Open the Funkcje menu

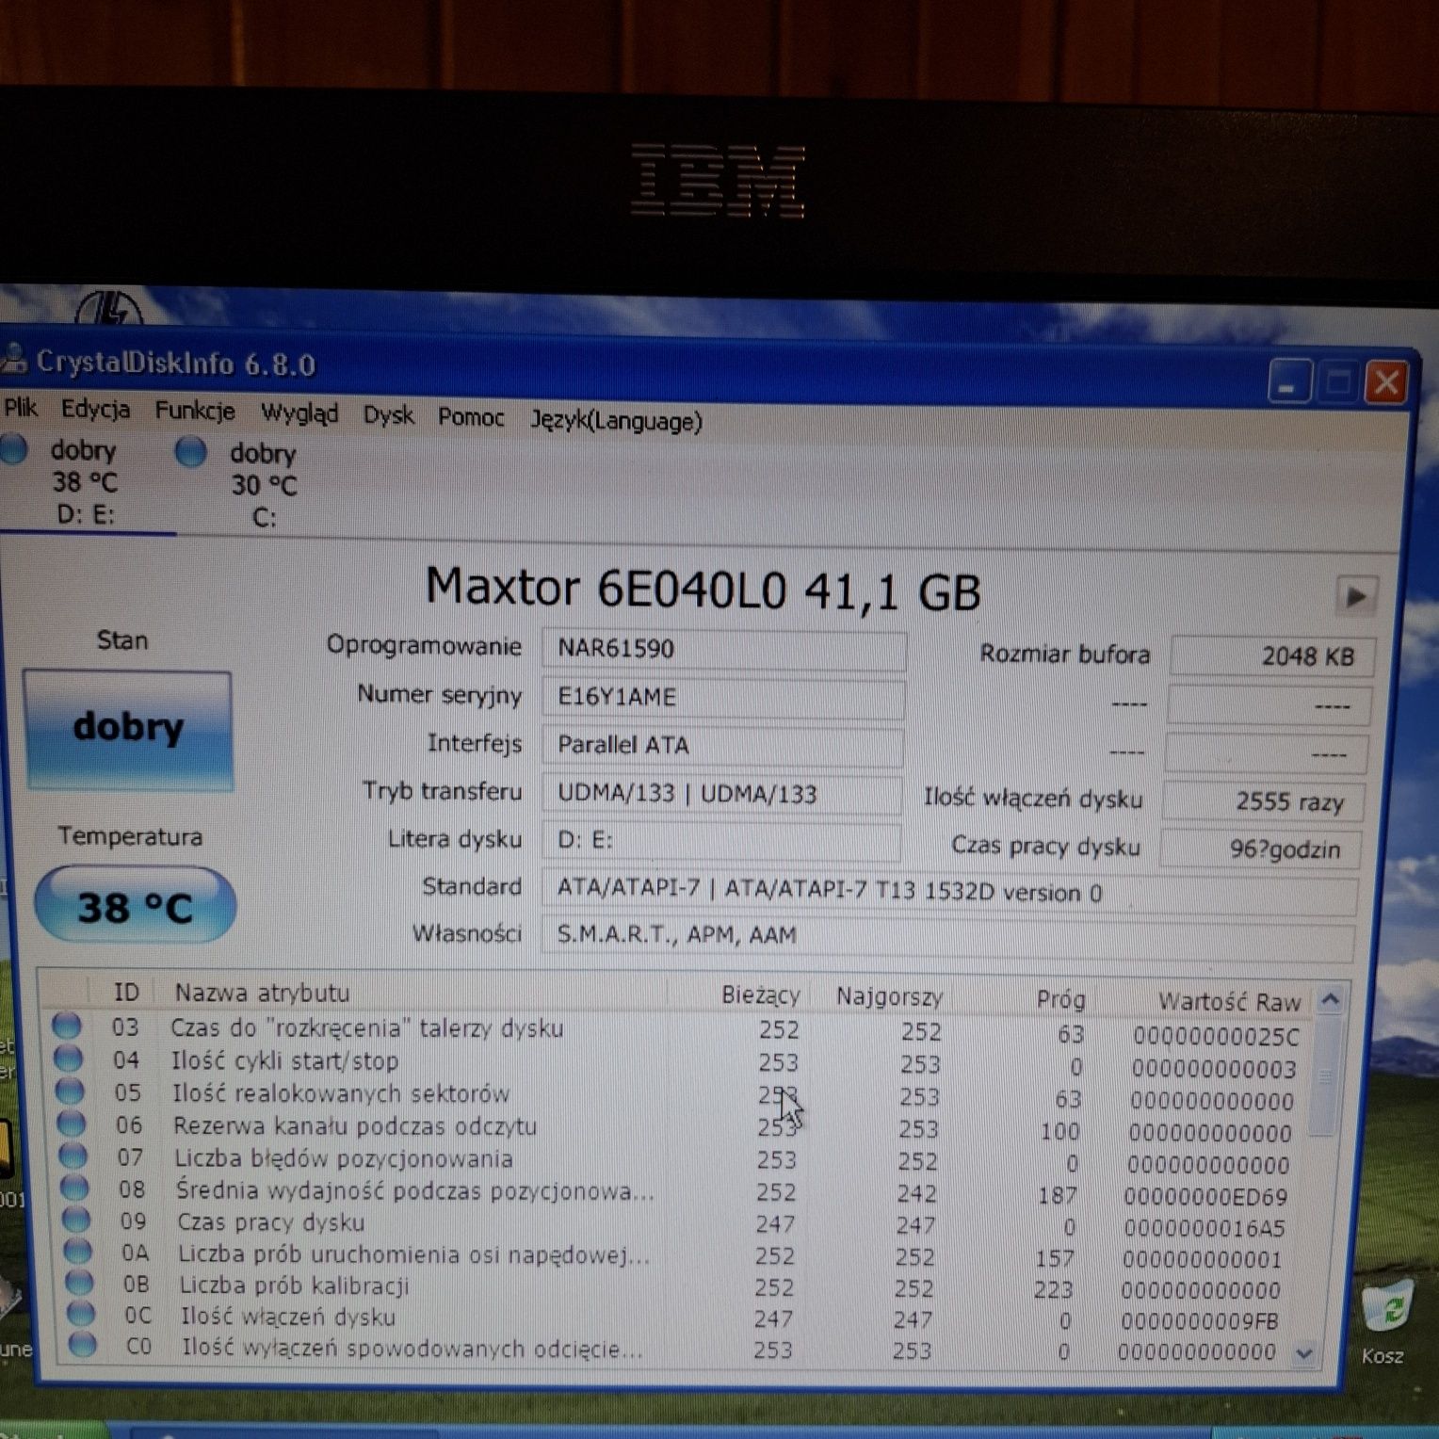(x=194, y=412)
